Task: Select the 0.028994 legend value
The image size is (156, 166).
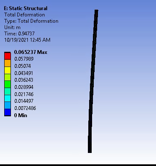Action: (24, 87)
